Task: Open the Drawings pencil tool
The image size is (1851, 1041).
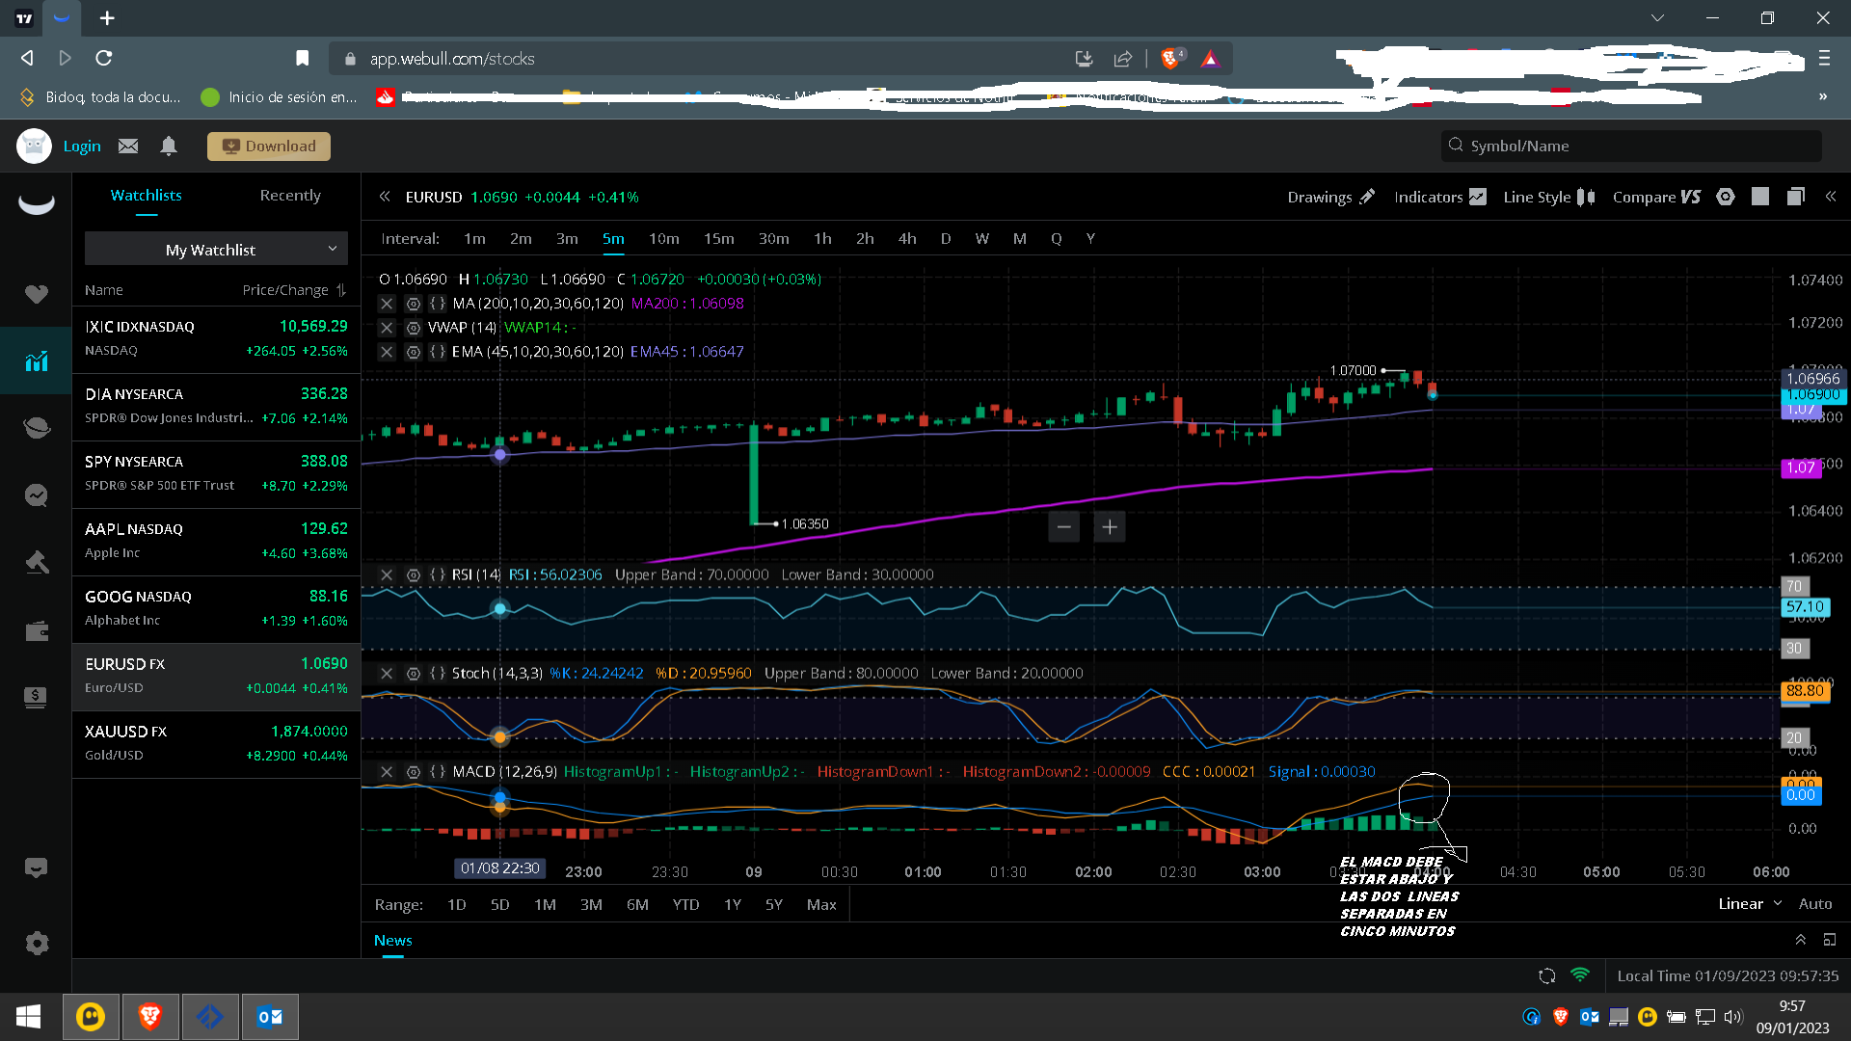Action: 1330,197
